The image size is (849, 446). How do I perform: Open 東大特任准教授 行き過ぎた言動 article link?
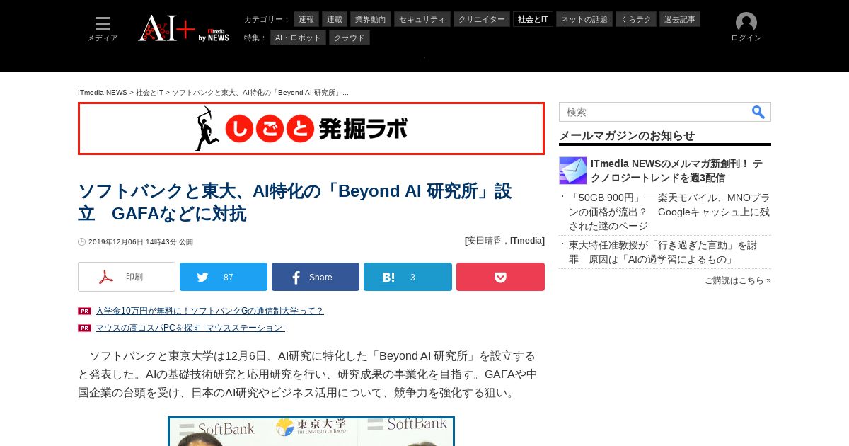pyautogui.click(x=663, y=252)
